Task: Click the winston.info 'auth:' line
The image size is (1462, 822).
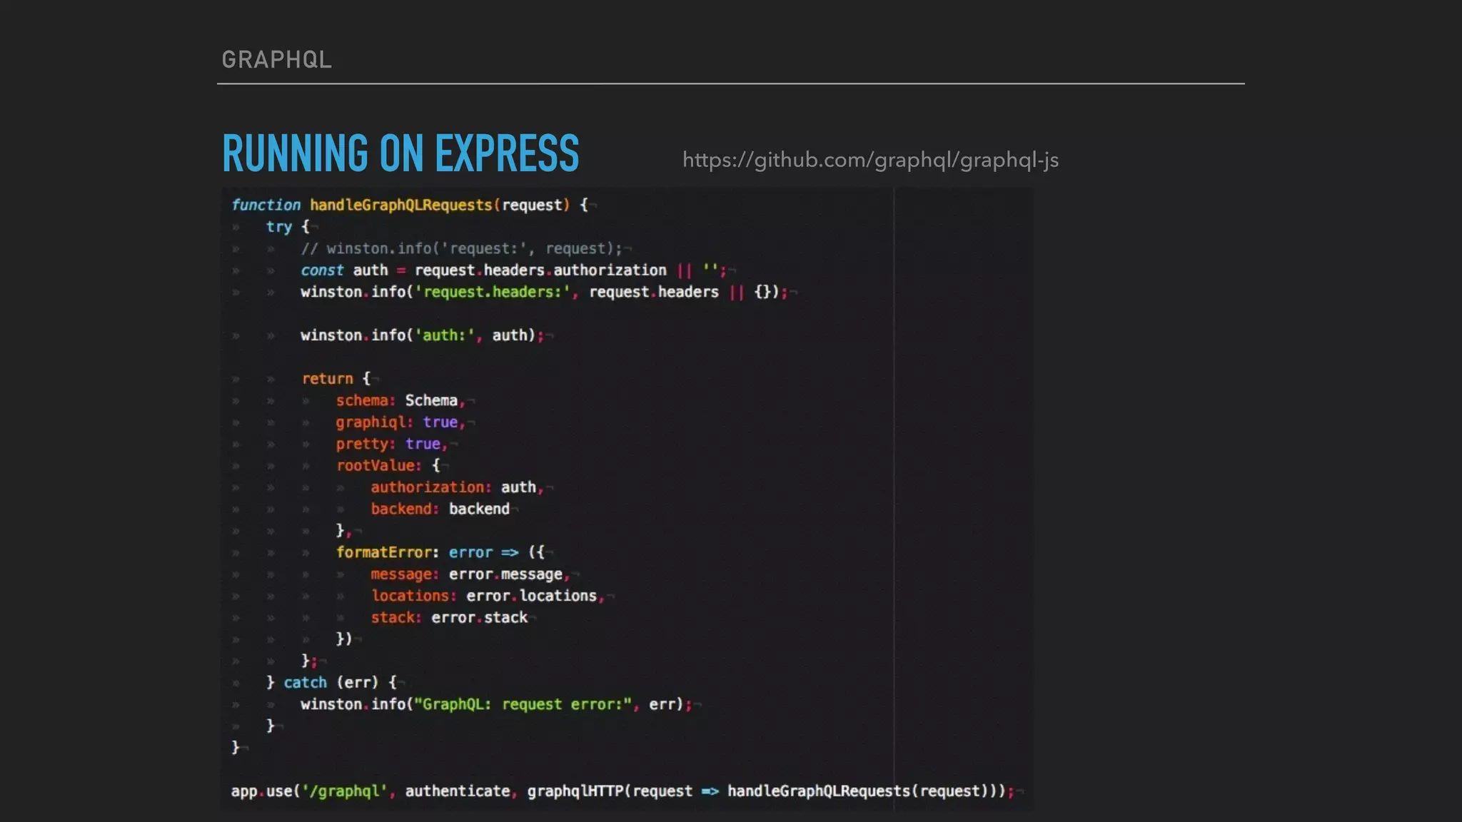Action: tap(422, 335)
